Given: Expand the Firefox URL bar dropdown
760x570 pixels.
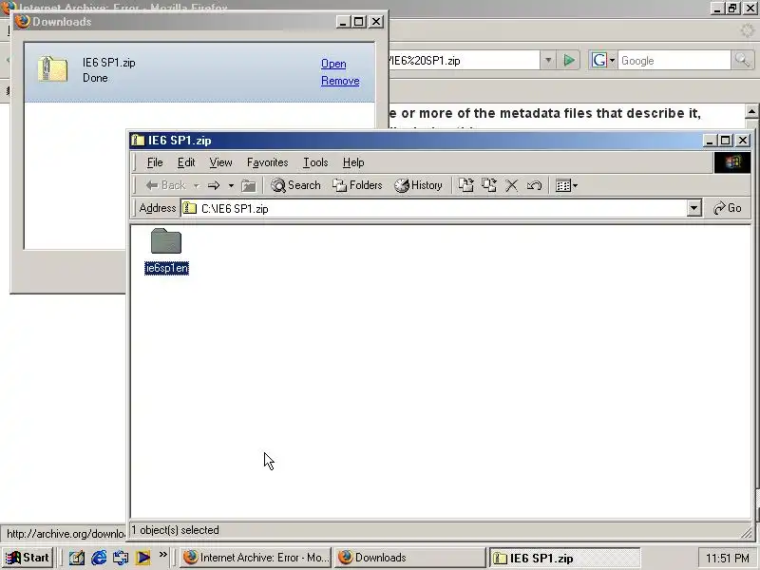Looking at the screenshot, I should (x=548, y=61).
